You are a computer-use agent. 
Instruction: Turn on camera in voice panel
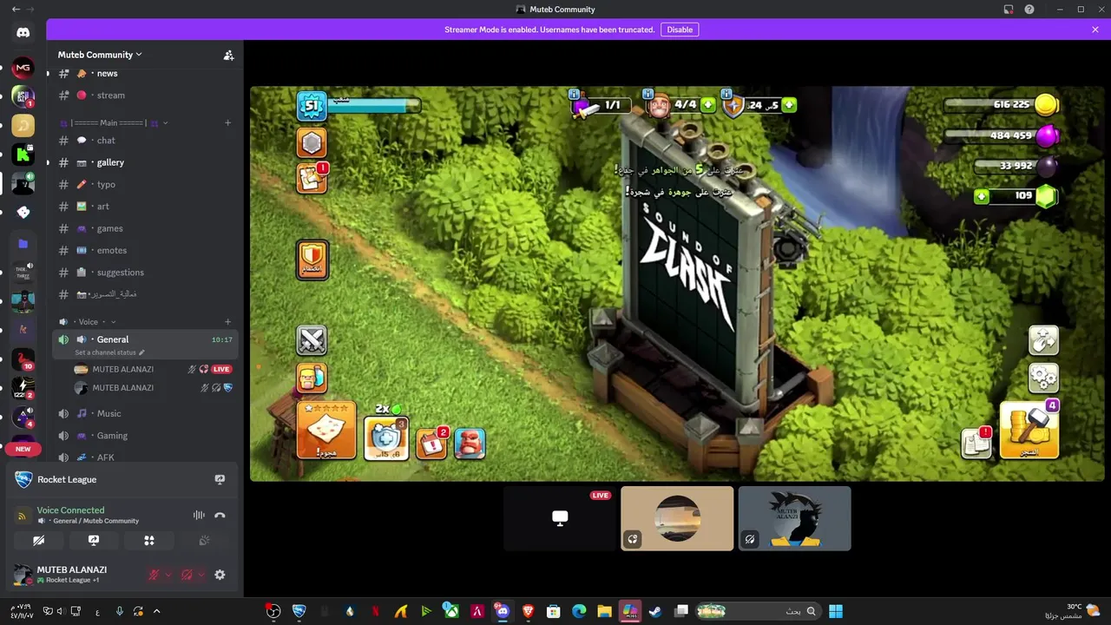click(x=38, y=540)
